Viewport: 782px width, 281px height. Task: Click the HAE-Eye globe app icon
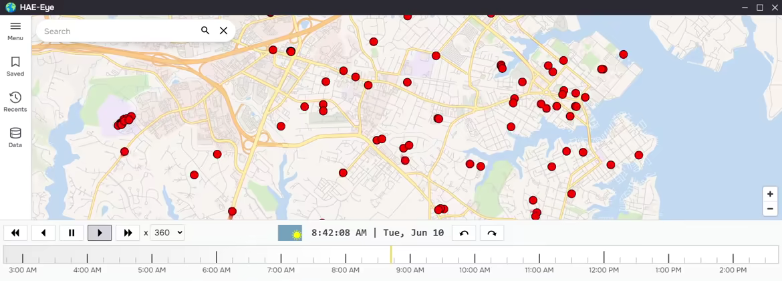click(x=11, y=7)
